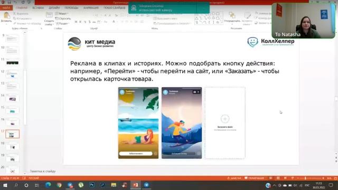
Task: Open Windows search from taskbar
Action: 16,185
